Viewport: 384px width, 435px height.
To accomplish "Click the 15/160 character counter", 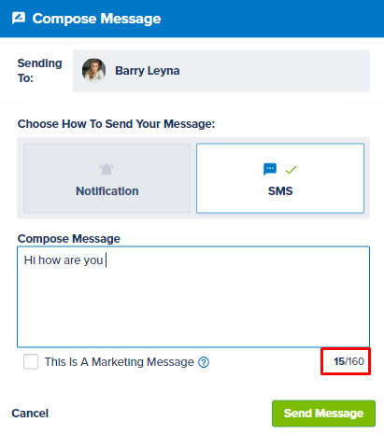I will pyautogui.click(x=348, y=361).
